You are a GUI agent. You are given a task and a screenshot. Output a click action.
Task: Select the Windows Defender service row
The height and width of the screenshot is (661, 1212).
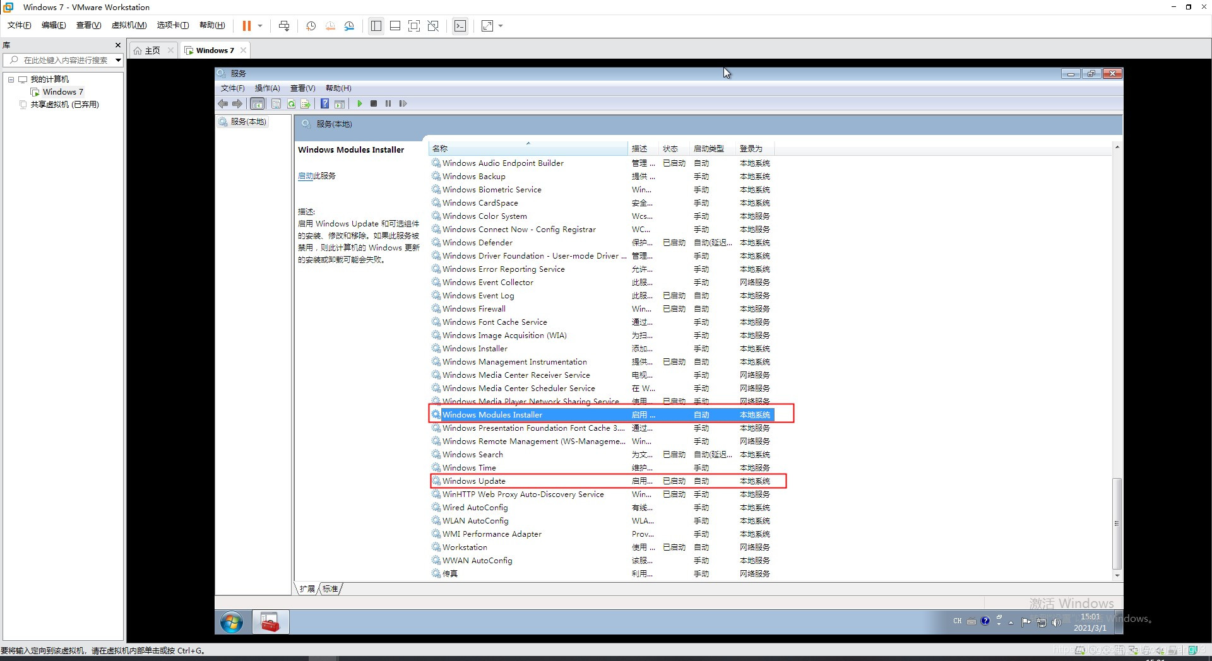coord(602,243)
